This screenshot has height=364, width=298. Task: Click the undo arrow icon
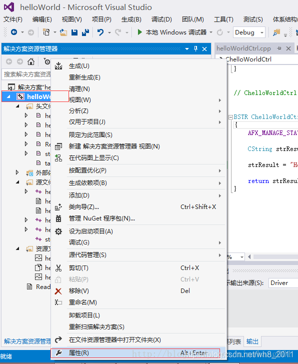[x=100, y=32]
